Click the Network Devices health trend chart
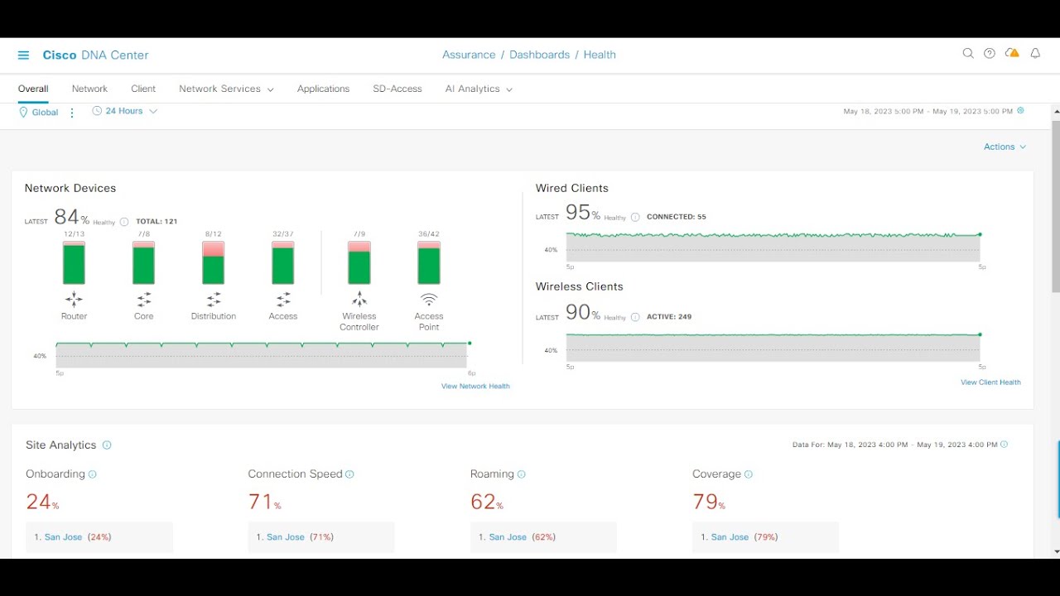1060x596 pixels. point(262,354)
